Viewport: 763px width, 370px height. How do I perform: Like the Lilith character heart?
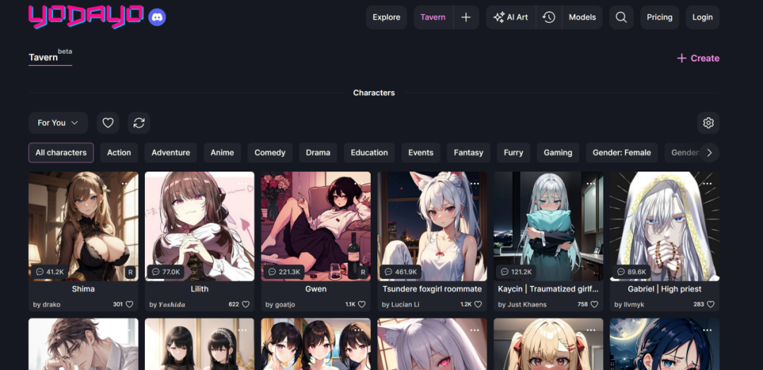(245, 304)
